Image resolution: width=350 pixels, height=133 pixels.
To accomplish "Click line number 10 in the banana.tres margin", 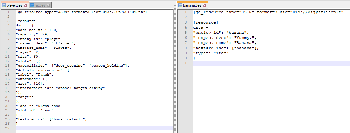I will point(185,58).
